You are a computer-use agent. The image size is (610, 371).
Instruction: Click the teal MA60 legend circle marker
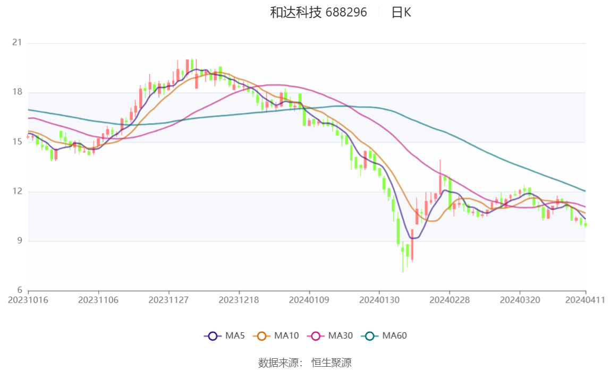click(x=370, y=336)
